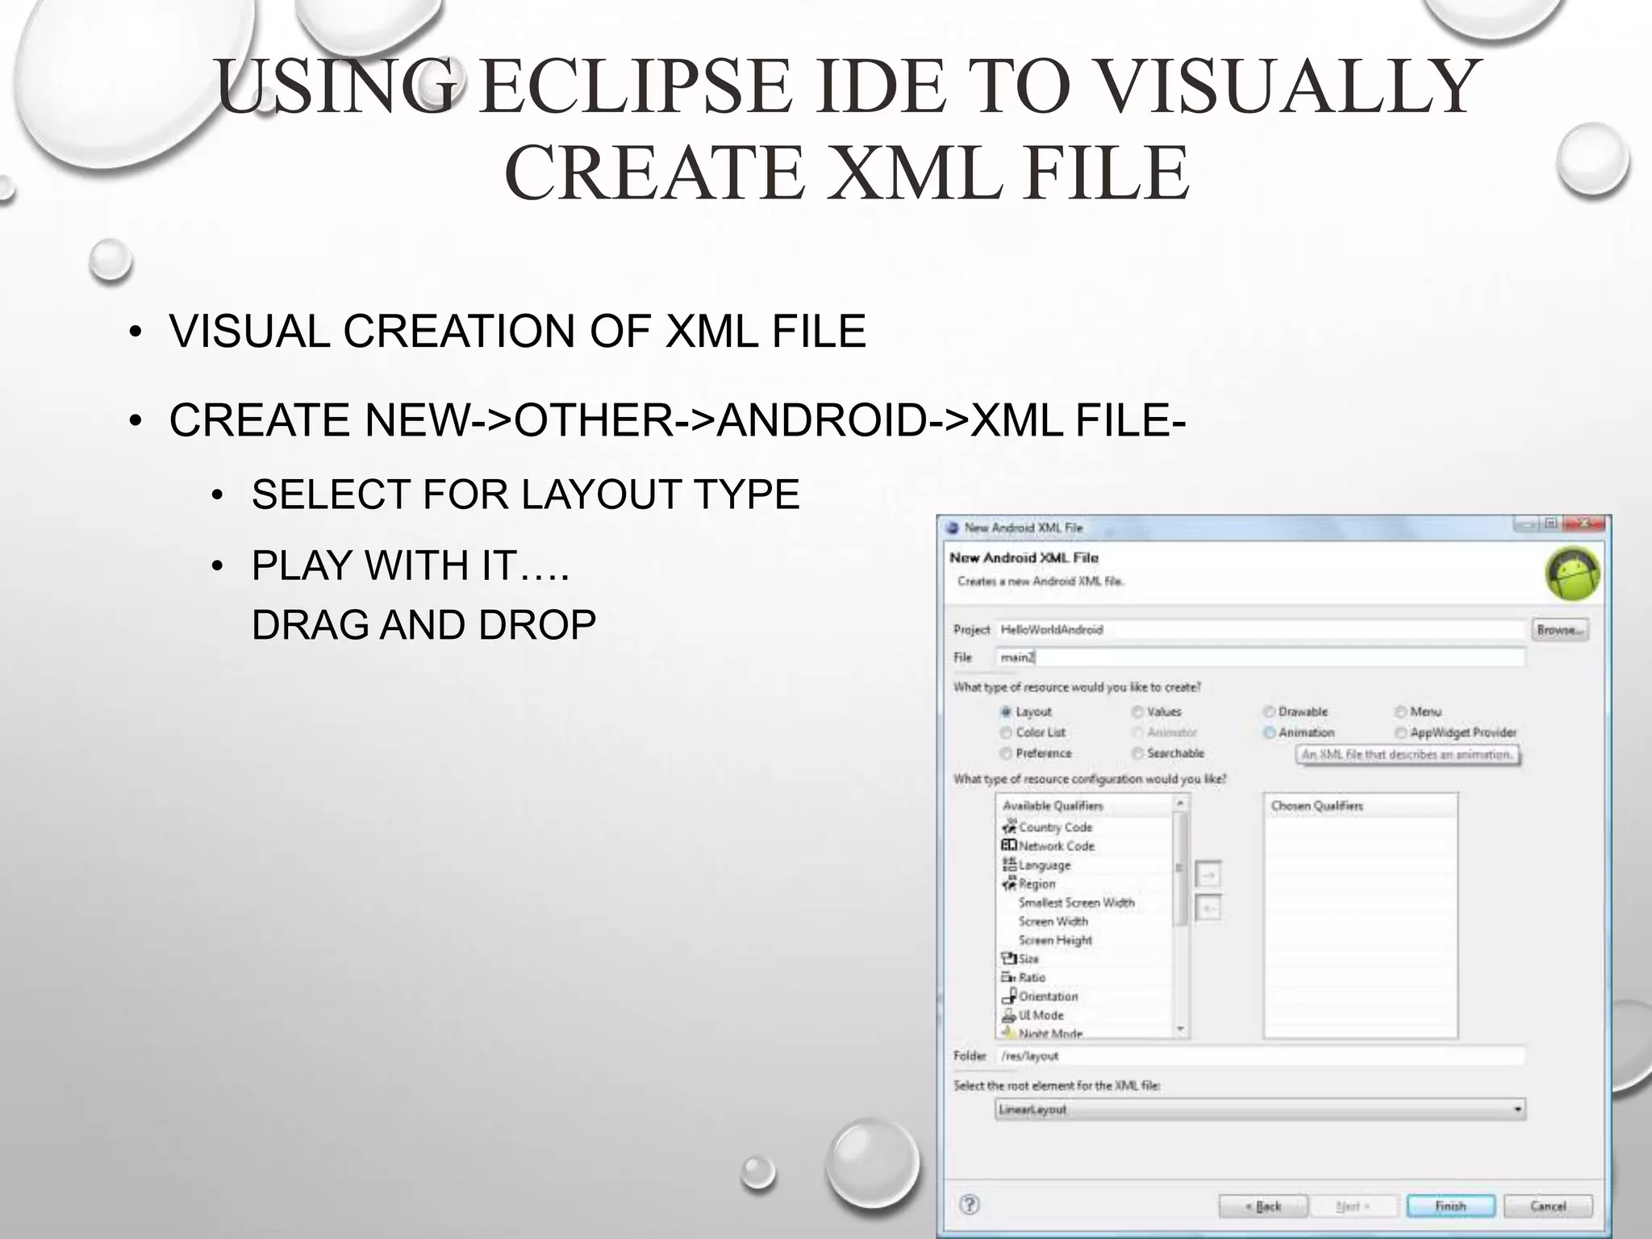Close the New Android XML File dialog
The width and height of the screenshot is (1652, 1239).
pos(1586,524)
